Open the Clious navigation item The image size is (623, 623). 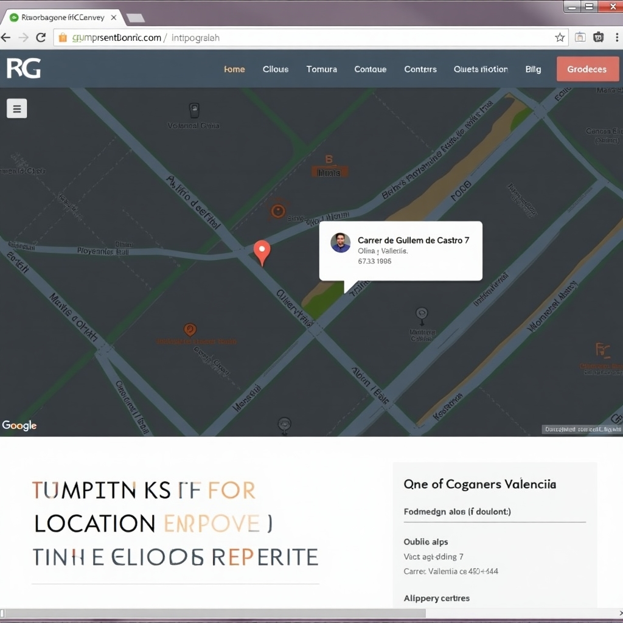click(276, 69)
